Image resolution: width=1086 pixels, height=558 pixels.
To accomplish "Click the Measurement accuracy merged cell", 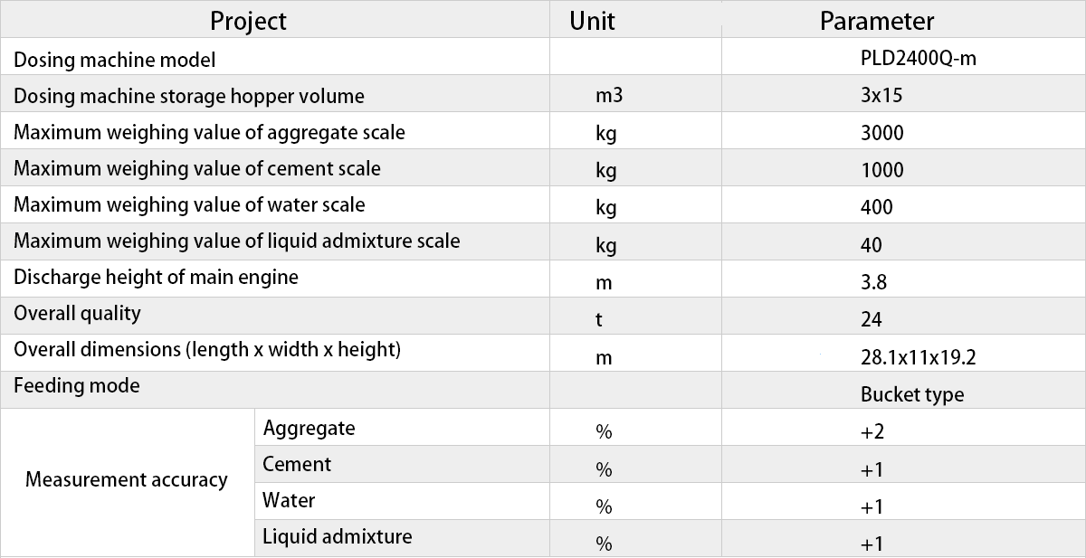I will (x=127, y=480).
